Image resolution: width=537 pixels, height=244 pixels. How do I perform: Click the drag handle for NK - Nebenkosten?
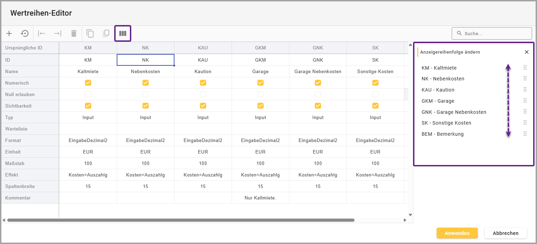pos(525,78)
